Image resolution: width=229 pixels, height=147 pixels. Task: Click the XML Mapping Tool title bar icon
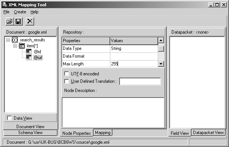pos(5,5)
